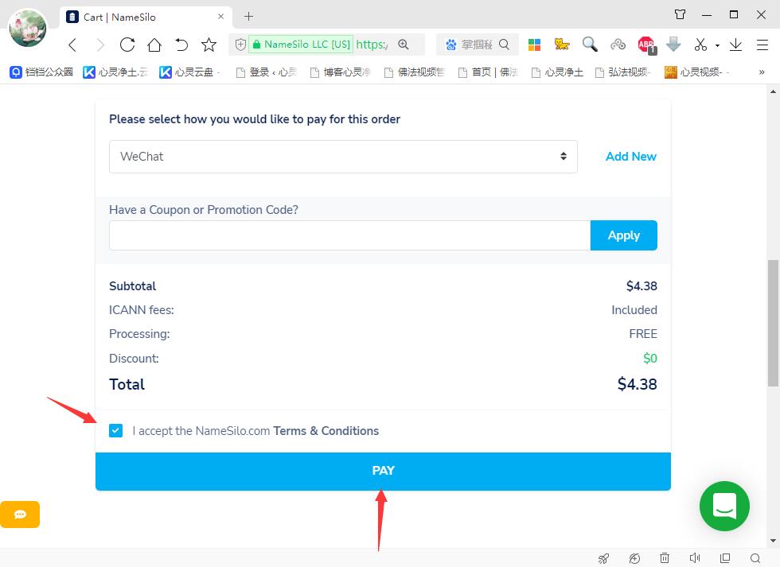
Task: Open a new browser tab
Action: 248,17
